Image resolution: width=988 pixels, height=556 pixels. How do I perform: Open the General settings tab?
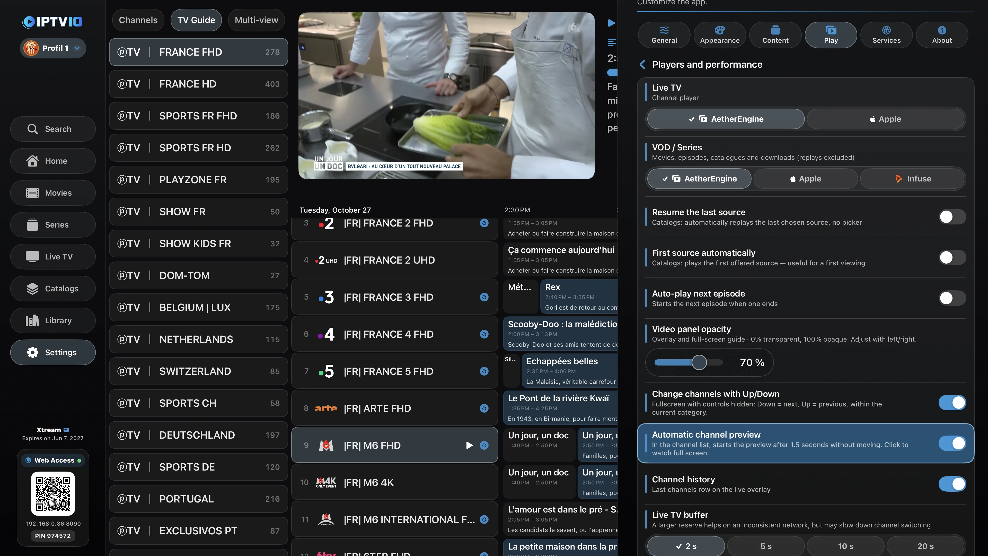[x=664, y=35]
